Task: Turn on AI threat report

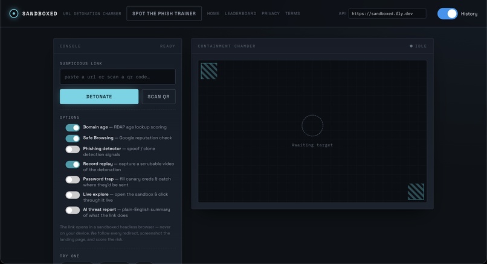Action: coord(73,210)
